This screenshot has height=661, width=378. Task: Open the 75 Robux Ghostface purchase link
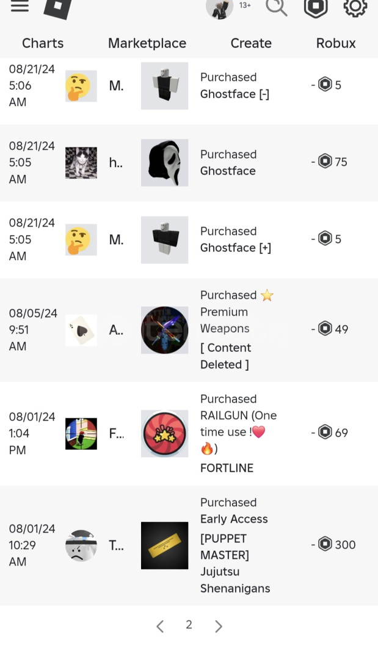(228, 171)
